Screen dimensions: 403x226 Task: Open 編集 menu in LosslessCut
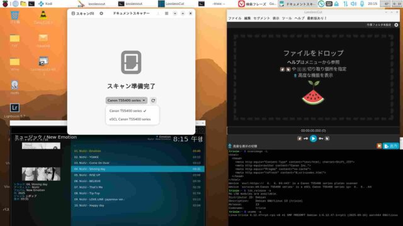coord(247,18)
